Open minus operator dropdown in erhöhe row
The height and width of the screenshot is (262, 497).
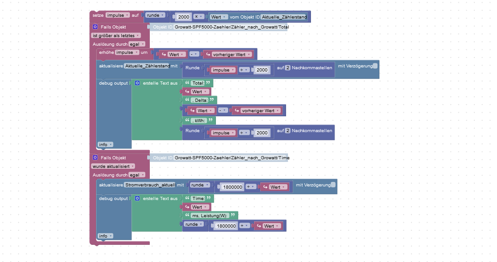[194, 54]
